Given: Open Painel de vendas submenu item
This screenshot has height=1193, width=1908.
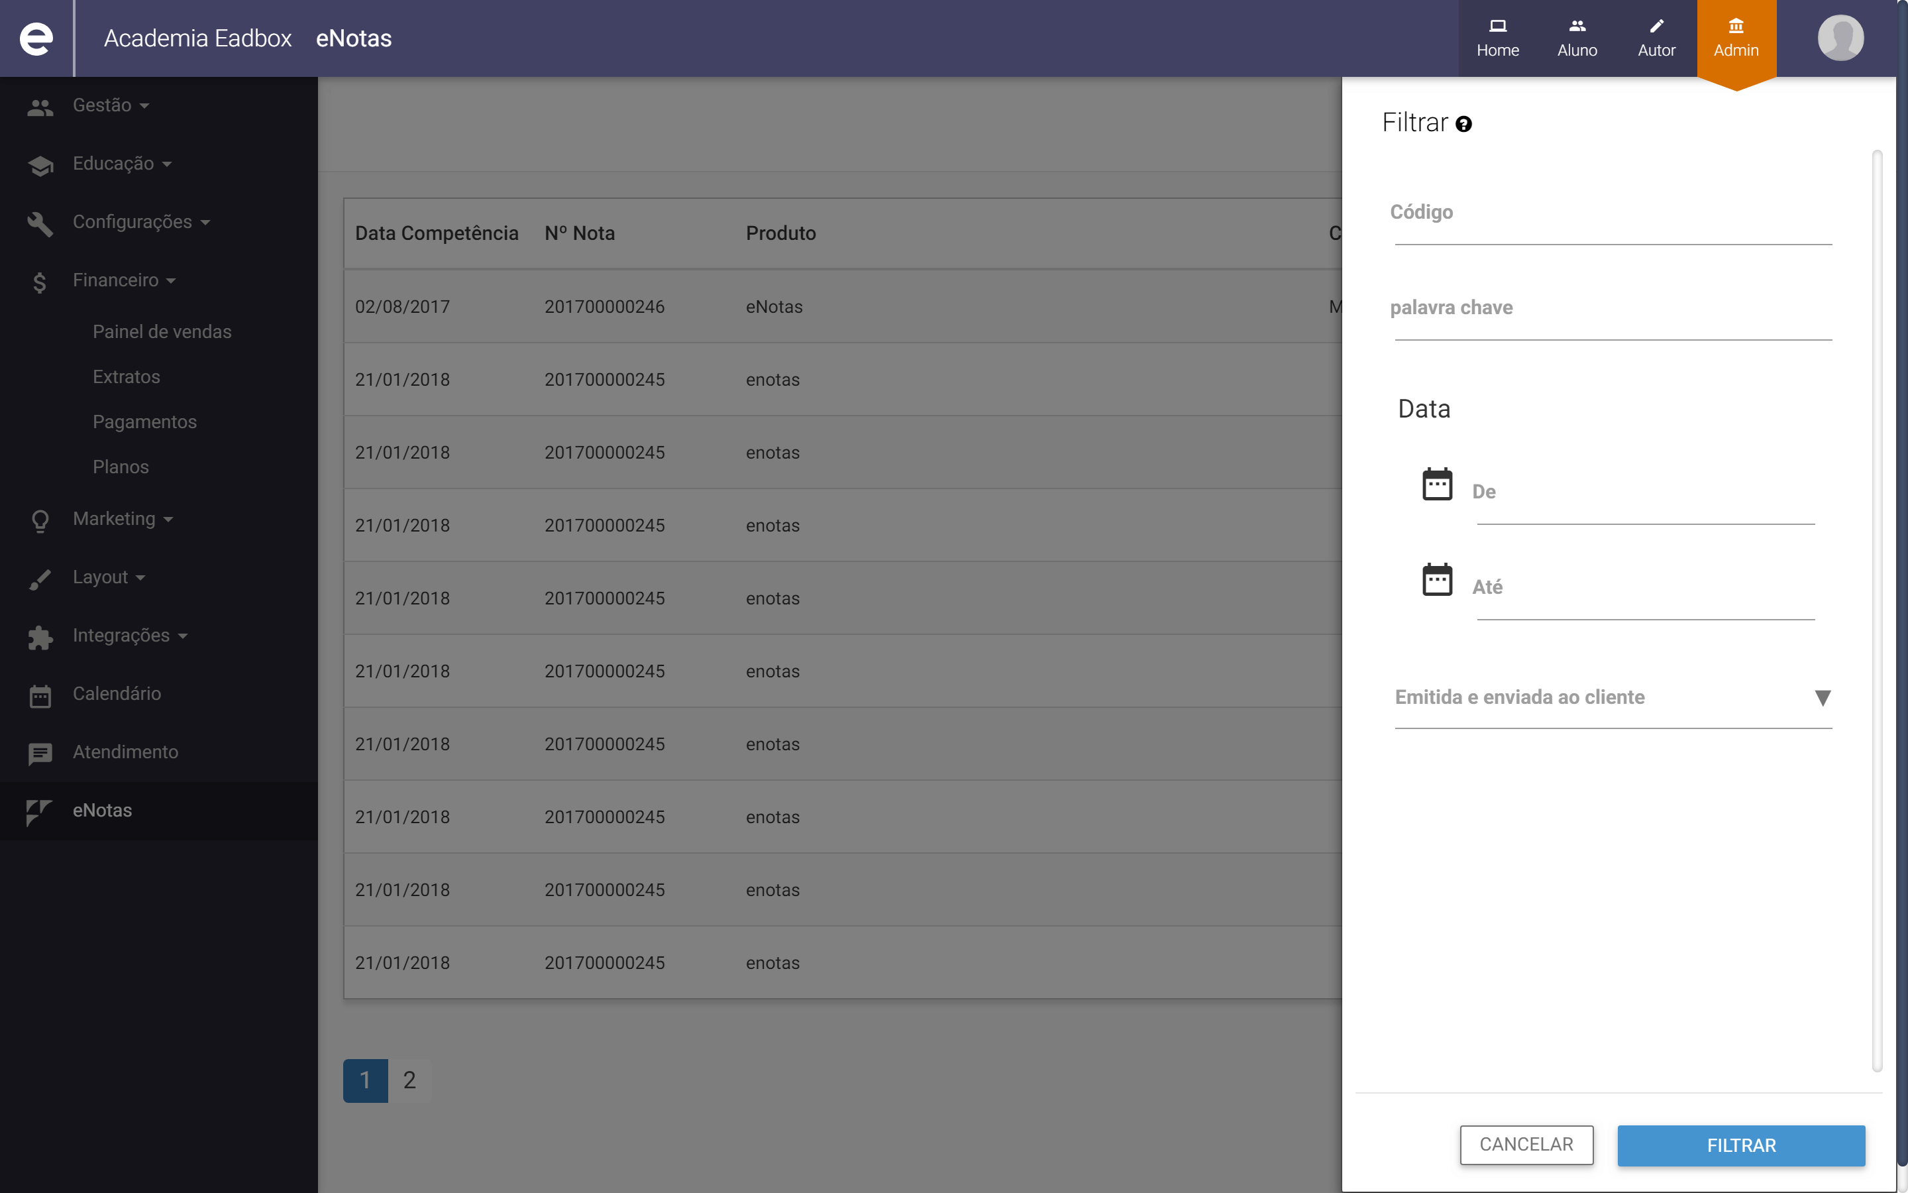Looking at the screenshot, I should 162,332.
